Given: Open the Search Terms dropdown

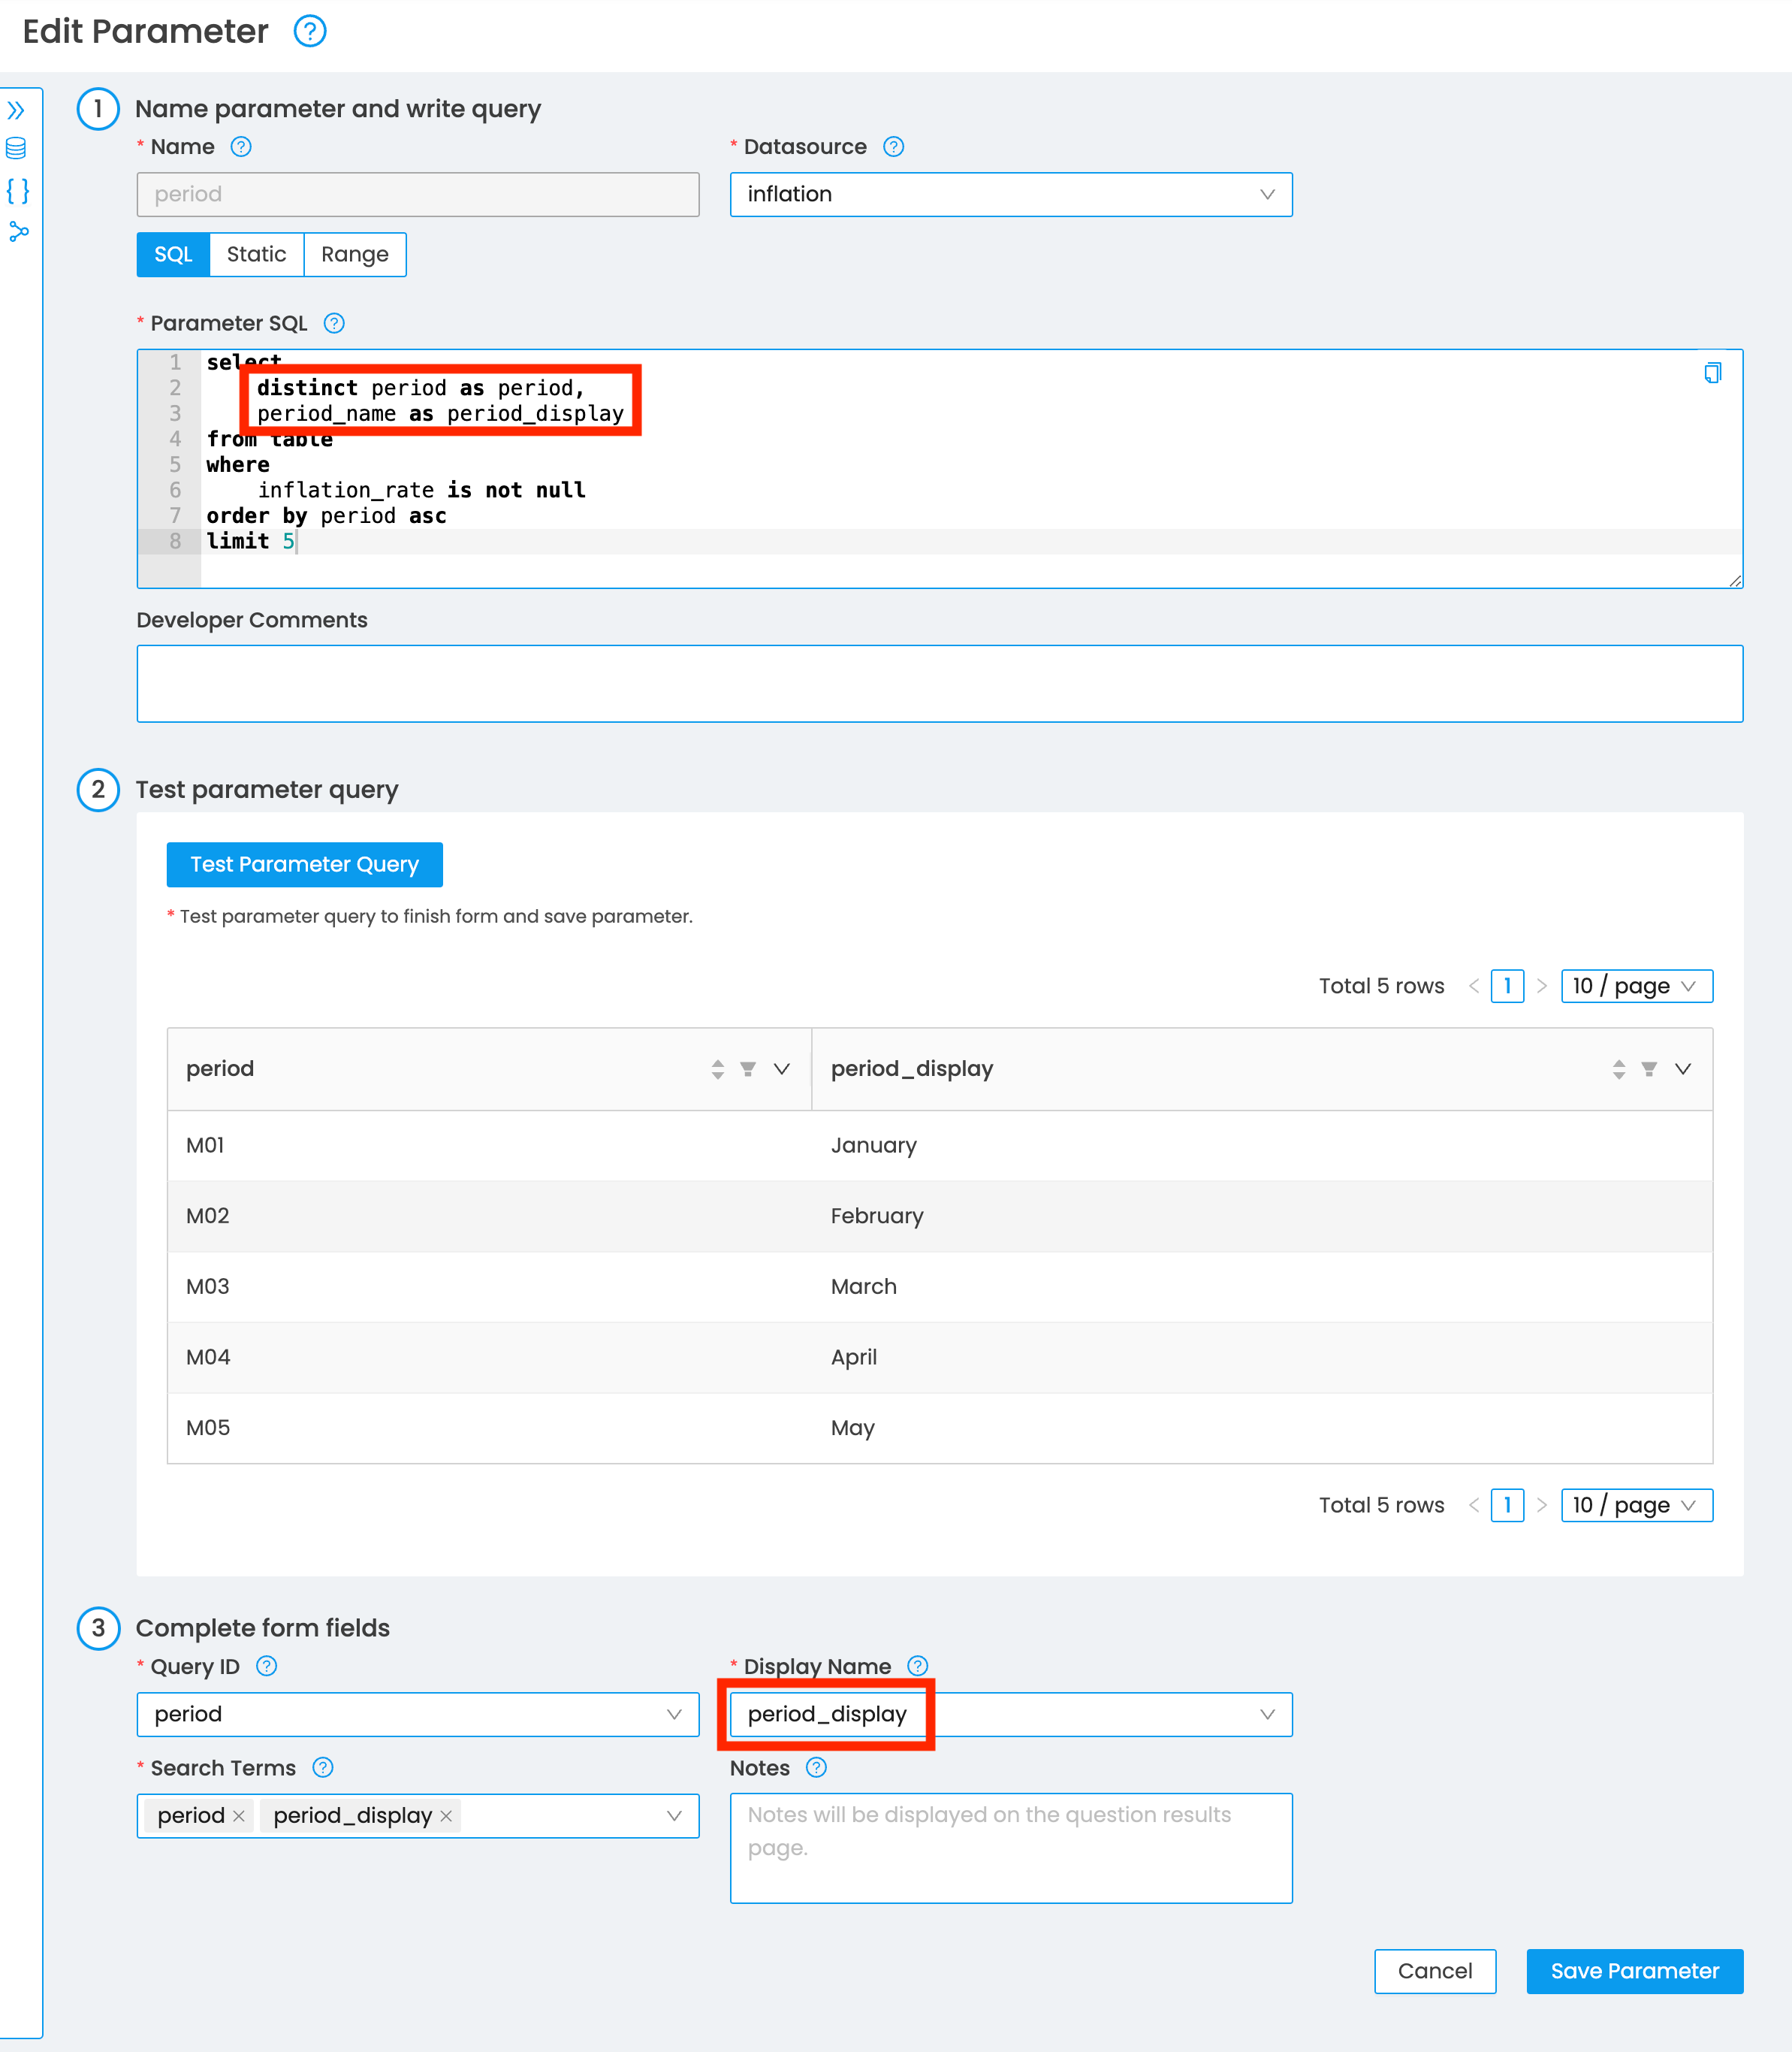Looking at the screenshot, I should tap(418, 1816).
